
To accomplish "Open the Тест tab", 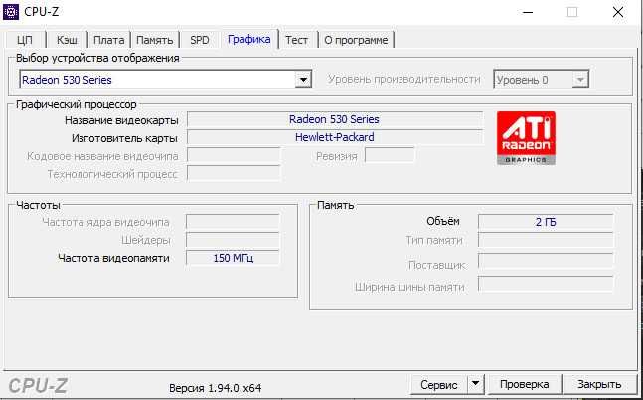I will (x=296, y=40).
